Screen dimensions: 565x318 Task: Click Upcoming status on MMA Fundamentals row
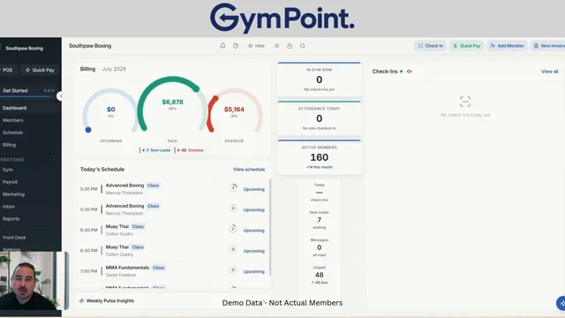point(253,271)
